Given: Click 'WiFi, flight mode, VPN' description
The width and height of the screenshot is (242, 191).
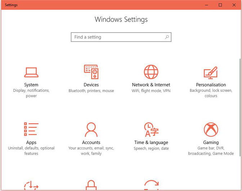Looking at the screenshot, I should point(151,91).
